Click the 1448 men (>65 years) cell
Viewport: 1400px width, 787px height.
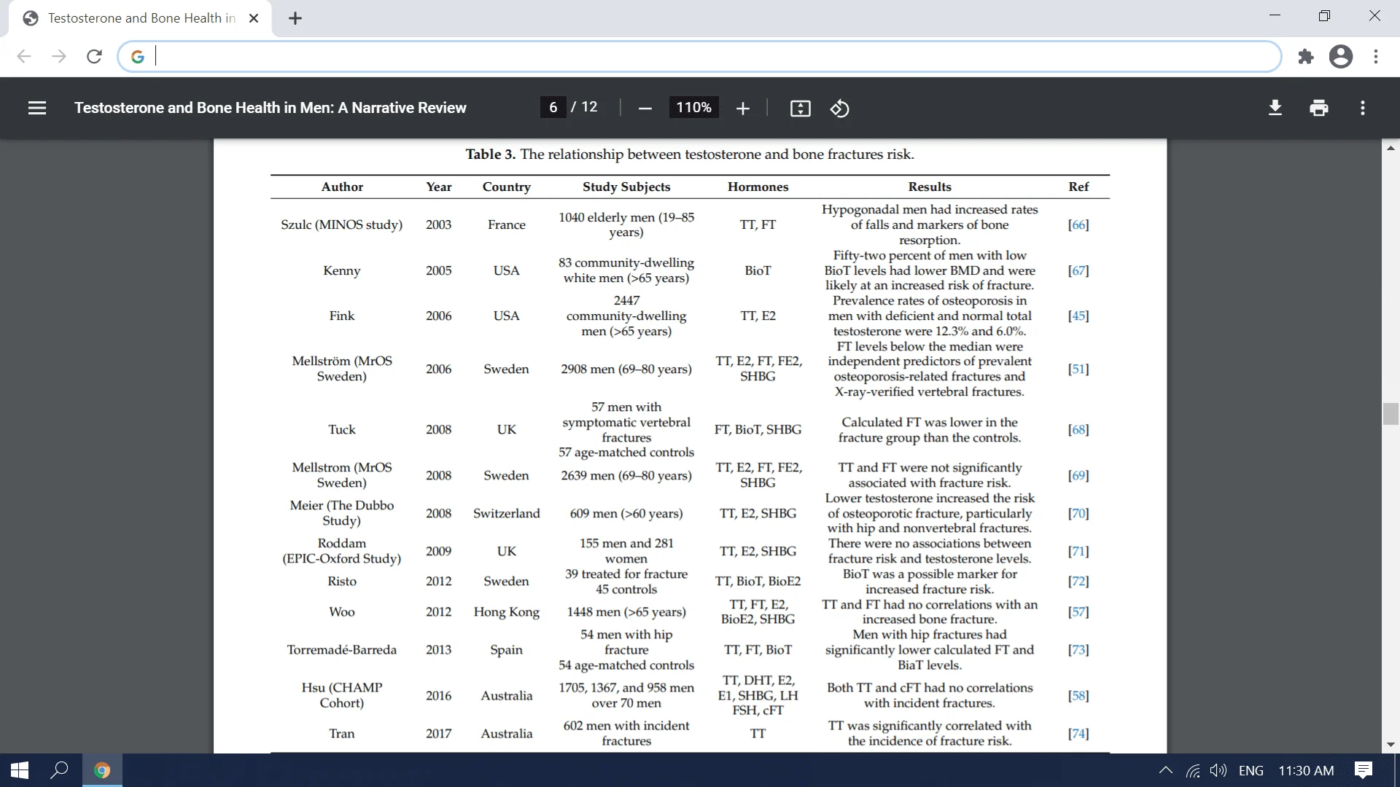(626, 611)
